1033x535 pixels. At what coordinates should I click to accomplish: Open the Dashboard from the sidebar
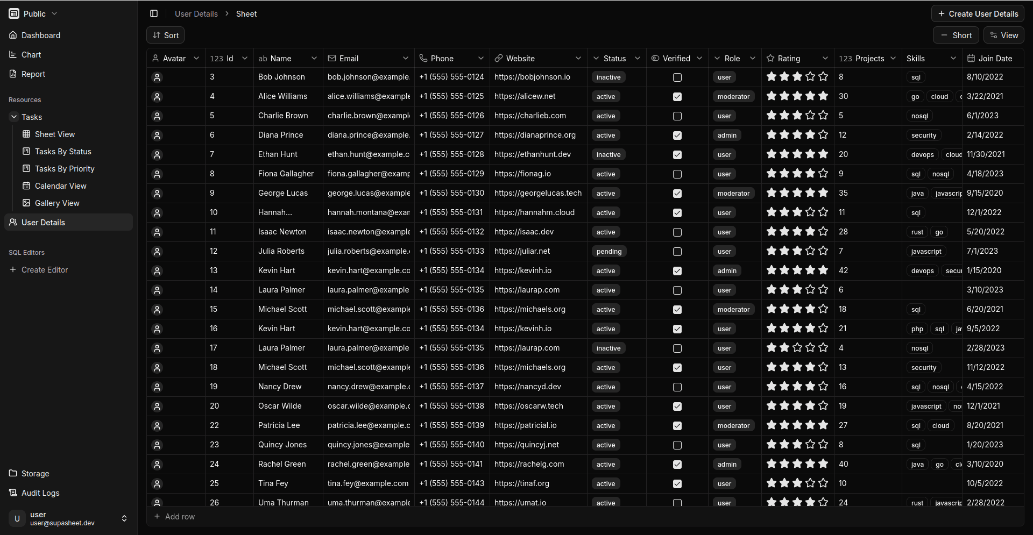(41, 35)
